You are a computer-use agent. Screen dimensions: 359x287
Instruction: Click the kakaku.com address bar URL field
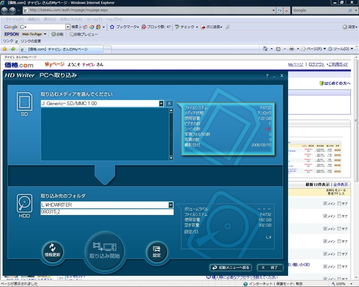(x=147, y=10)
